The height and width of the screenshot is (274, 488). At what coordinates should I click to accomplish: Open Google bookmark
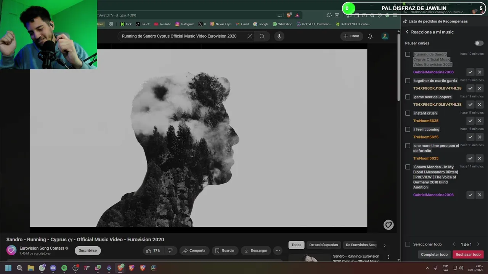pos(261,24)
